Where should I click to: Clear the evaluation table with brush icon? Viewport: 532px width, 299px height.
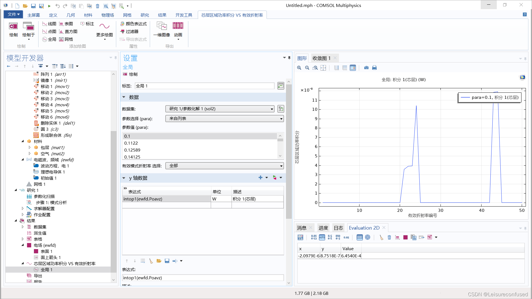coord(381,237)
